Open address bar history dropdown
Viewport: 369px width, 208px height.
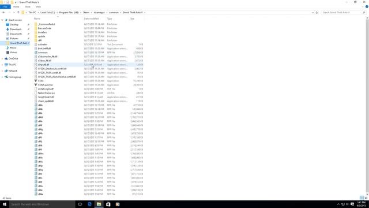[x=312, y=13]
